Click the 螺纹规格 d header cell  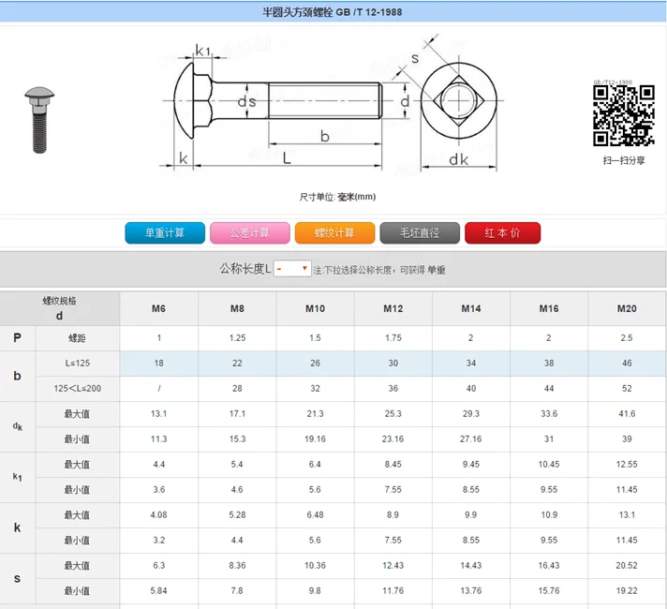pos(60,309)
